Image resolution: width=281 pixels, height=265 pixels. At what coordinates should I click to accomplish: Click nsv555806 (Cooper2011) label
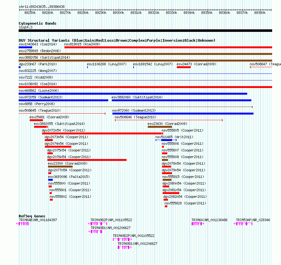point(182,144)
